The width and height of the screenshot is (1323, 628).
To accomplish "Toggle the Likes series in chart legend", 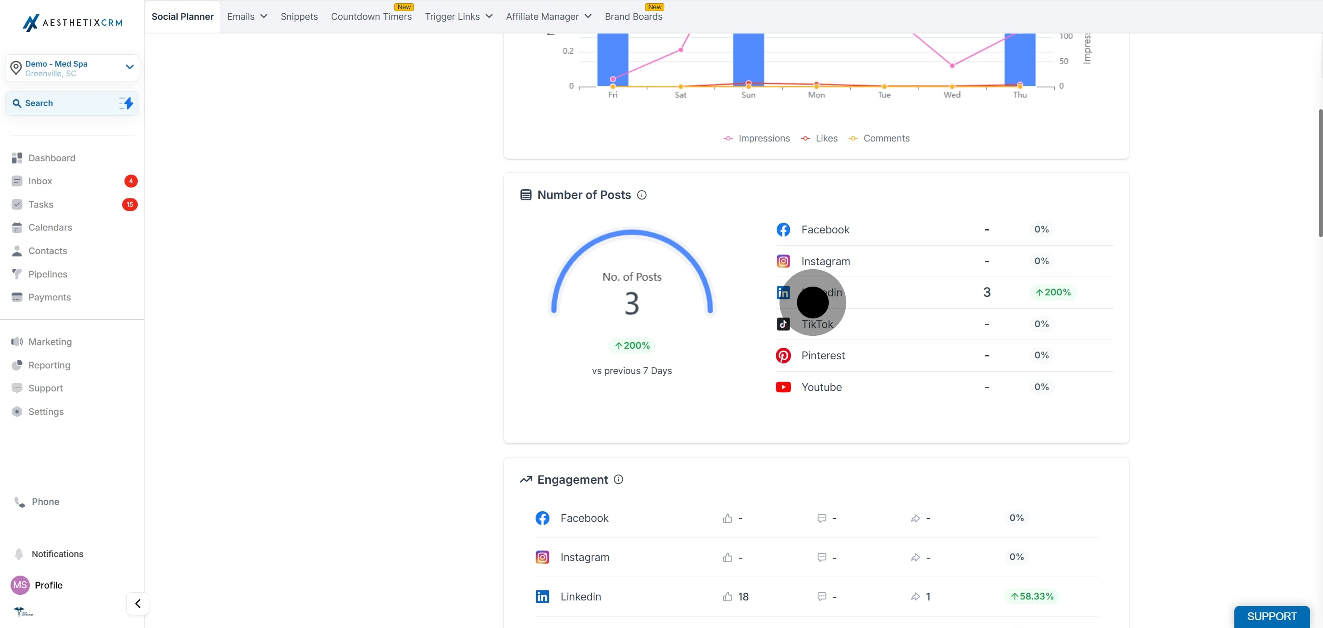I will click(819, 139).
